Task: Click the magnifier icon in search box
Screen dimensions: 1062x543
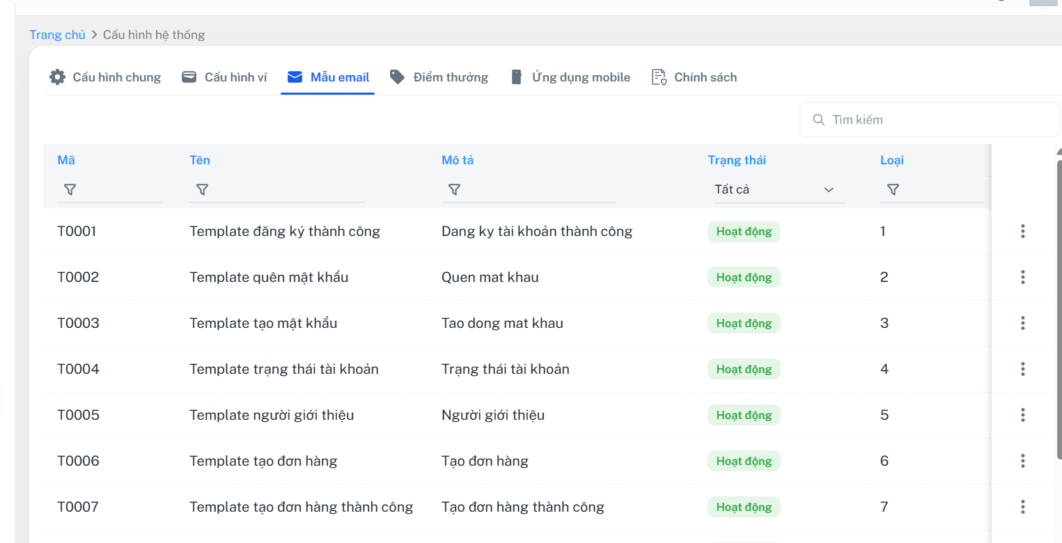Action: coord(819,120)
